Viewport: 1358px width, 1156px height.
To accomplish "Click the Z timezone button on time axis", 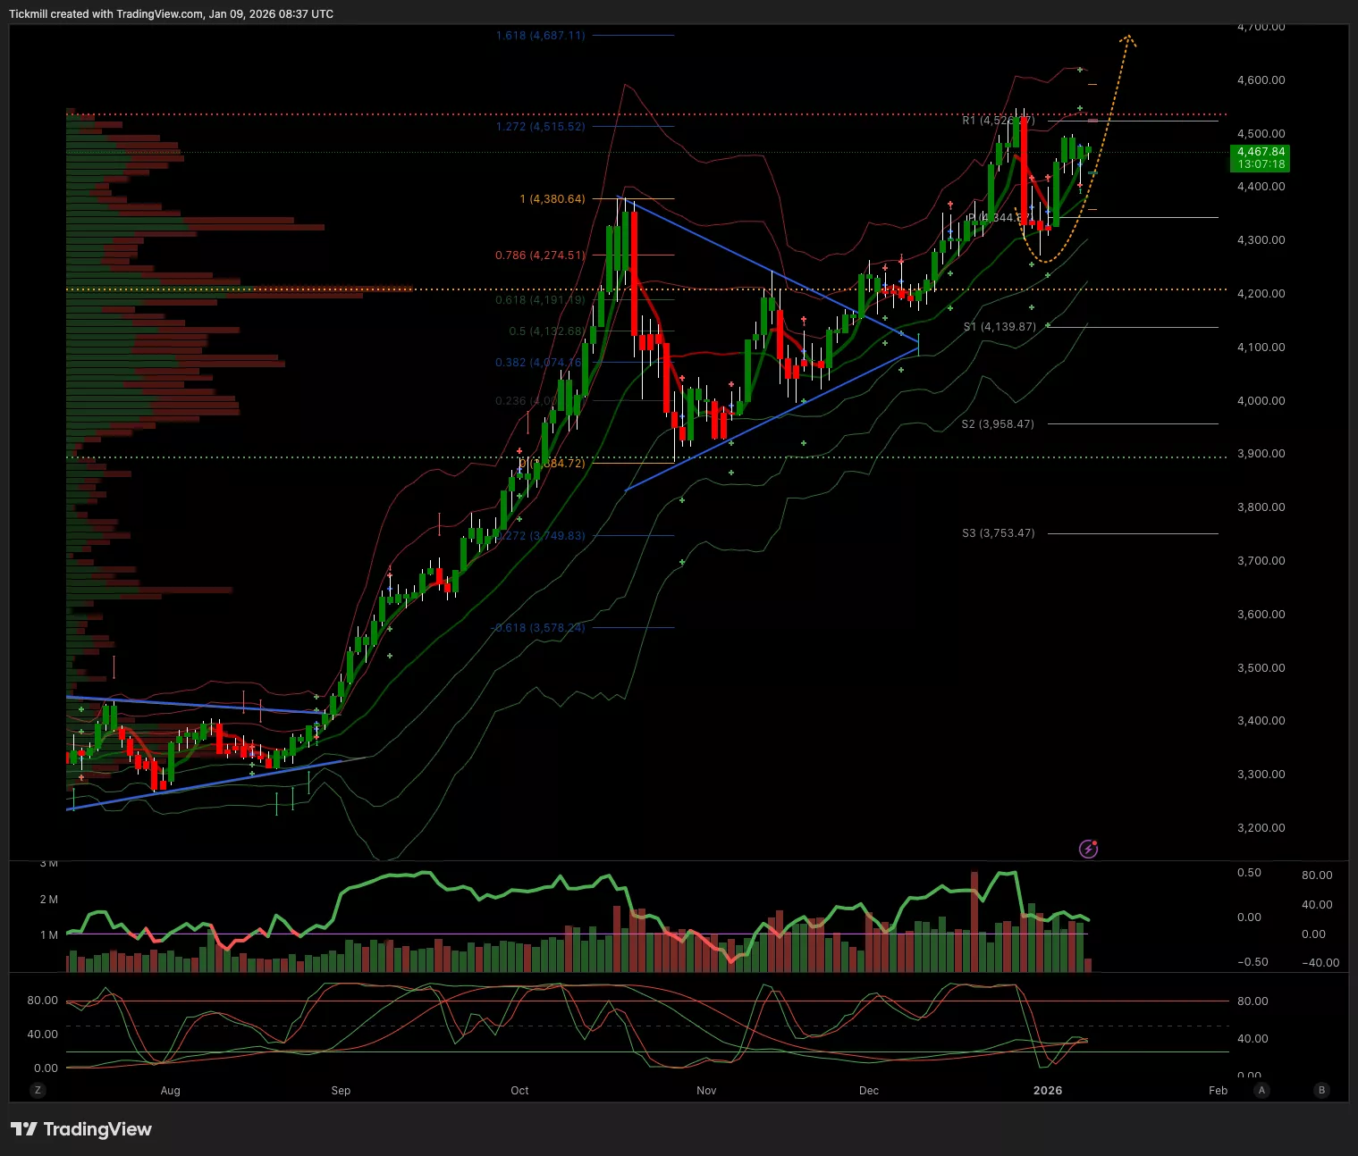I will tap(37, 1090).
